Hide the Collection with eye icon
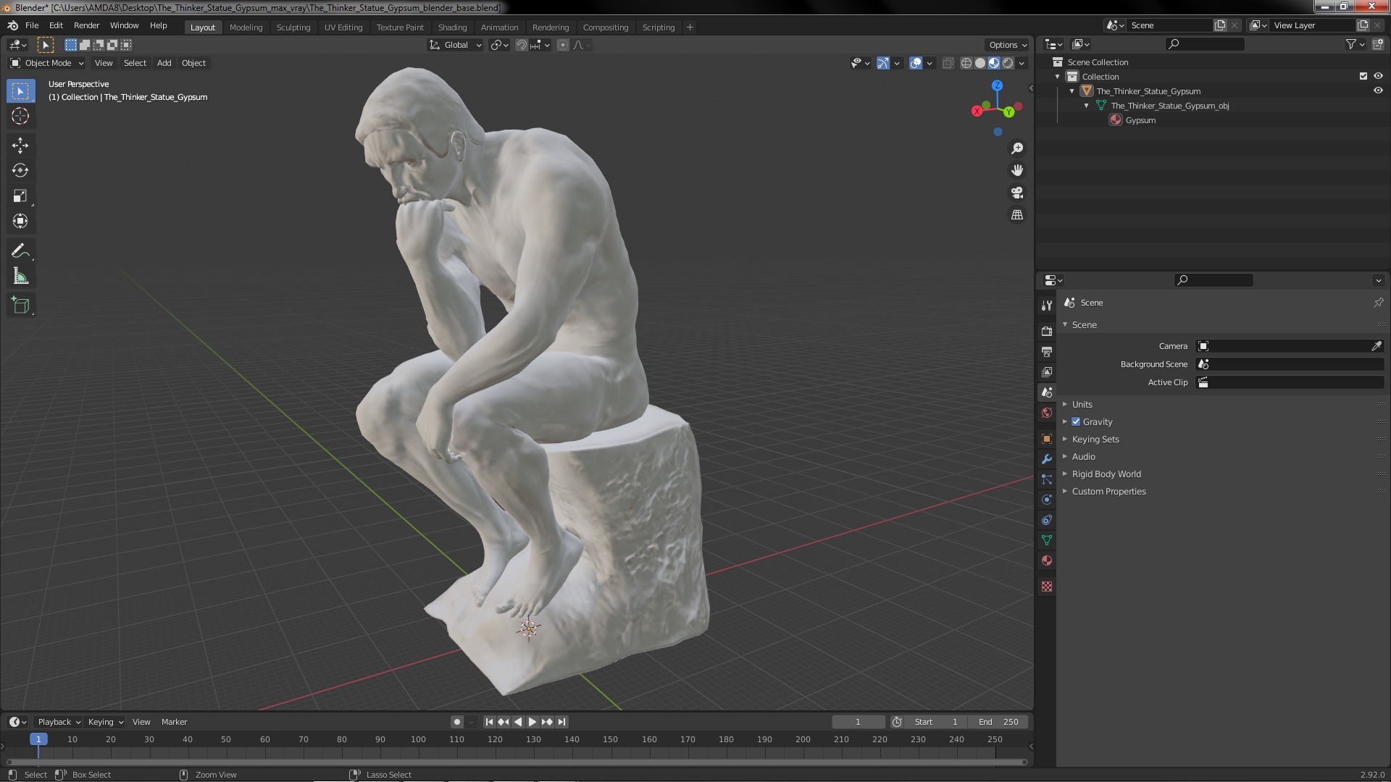Viewport: 1391px width, 782px height. point(1378,76)
